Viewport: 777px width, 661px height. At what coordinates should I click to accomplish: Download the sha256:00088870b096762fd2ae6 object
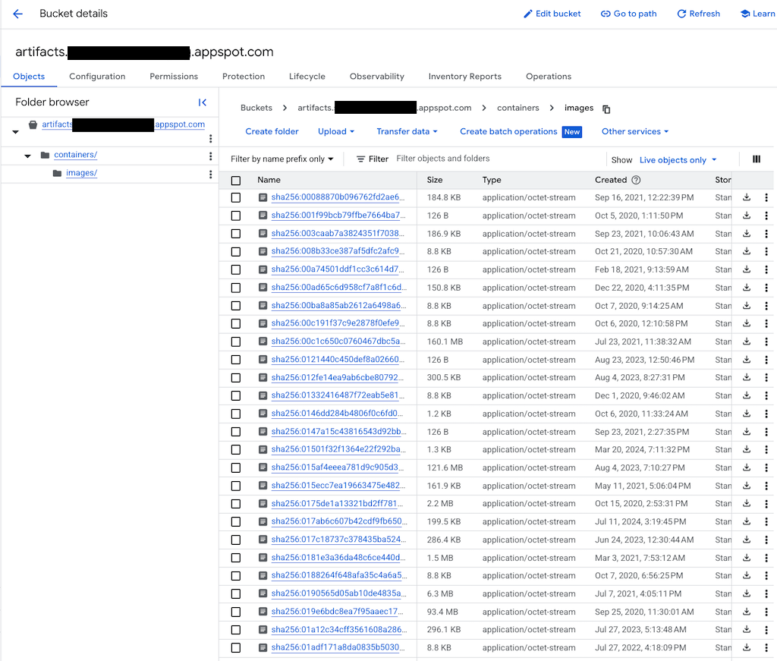tap(747, 197)
